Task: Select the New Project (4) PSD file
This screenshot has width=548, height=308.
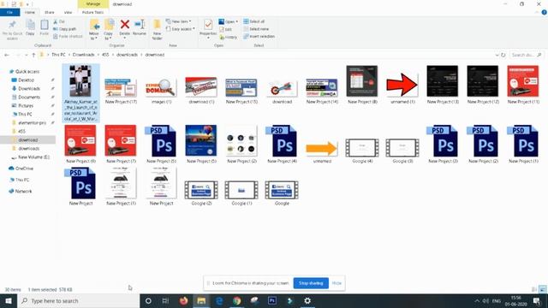Action: (x=282, y=141)
